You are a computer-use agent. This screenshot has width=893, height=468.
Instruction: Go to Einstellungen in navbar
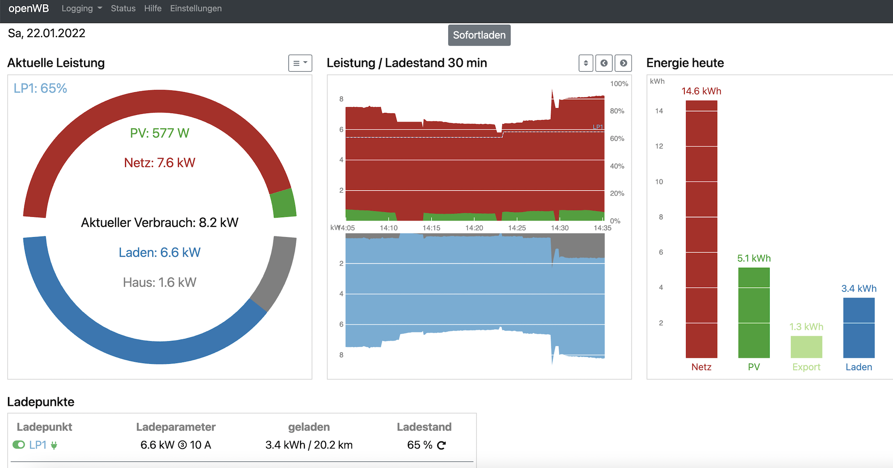[x=196, y=8]
